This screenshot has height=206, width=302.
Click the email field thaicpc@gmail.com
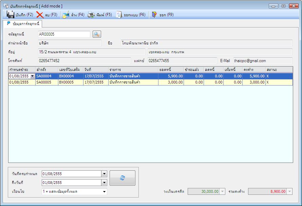(x=263, y=61)
